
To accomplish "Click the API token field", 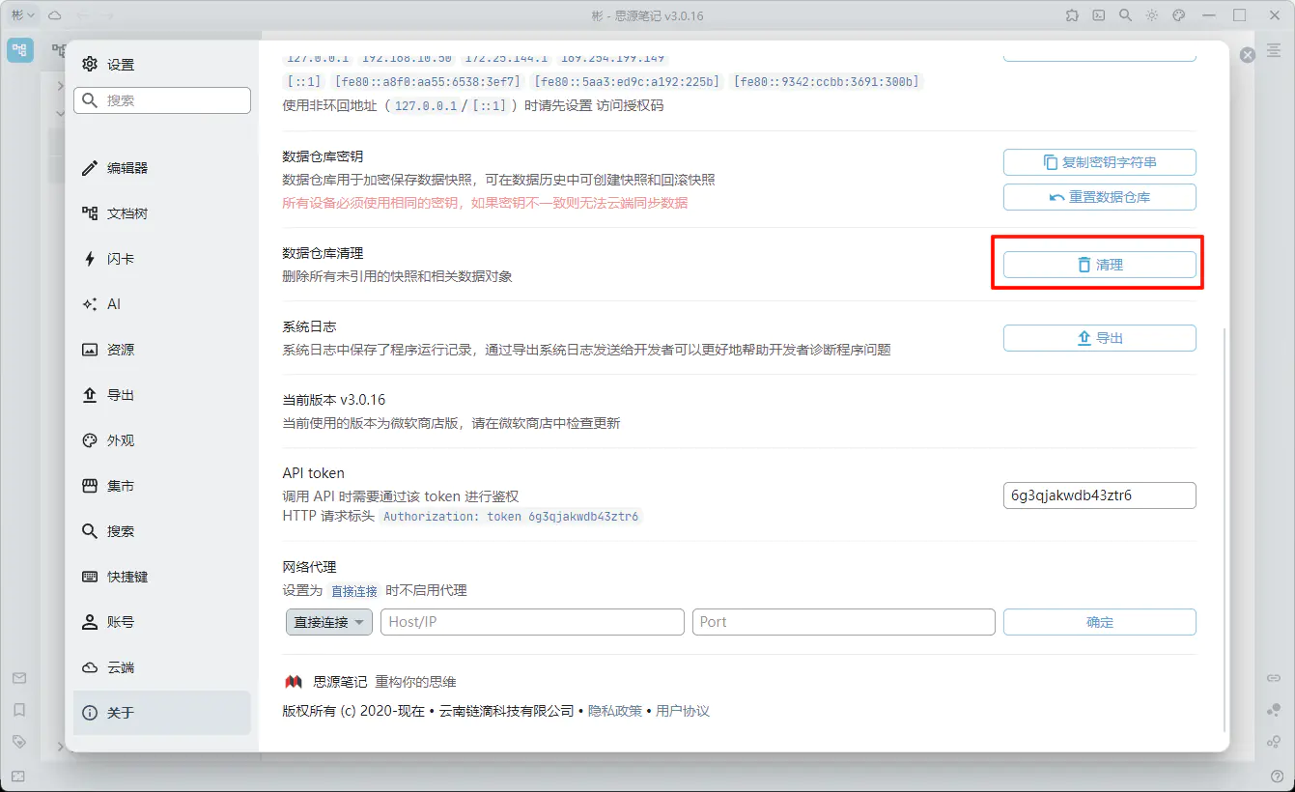I will tap(1100, 495).
